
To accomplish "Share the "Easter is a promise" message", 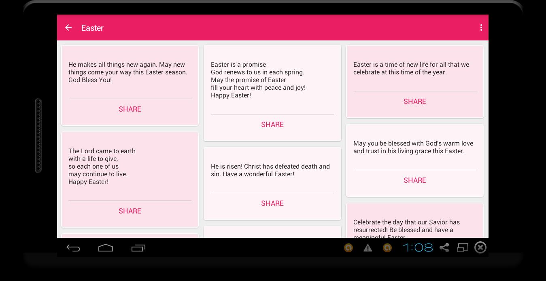I will [x=272, y=125].
